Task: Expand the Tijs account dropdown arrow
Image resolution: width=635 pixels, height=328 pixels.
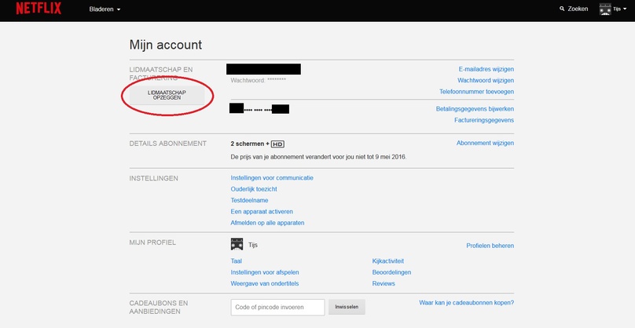Action: 625,9
